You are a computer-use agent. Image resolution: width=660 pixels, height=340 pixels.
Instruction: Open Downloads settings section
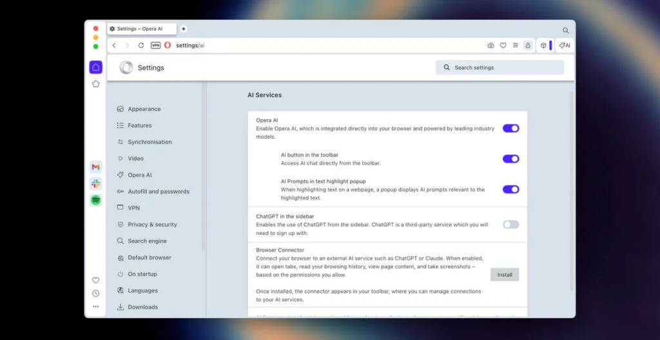pos(137,306)
